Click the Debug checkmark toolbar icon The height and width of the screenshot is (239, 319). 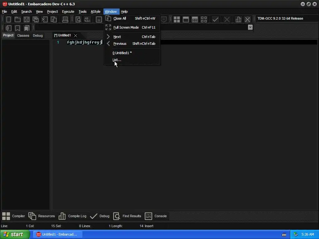pyautogui.click(x=215, y=20)
